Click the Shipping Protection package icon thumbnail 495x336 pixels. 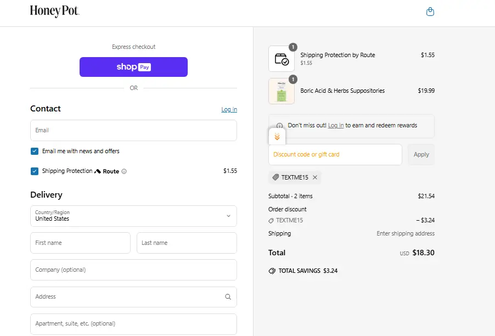pyautogui.click(x=282, y=59)
